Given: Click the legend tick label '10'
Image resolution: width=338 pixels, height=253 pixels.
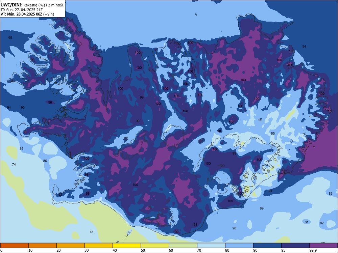Looking at the screenshot, I should pos(30,250).
